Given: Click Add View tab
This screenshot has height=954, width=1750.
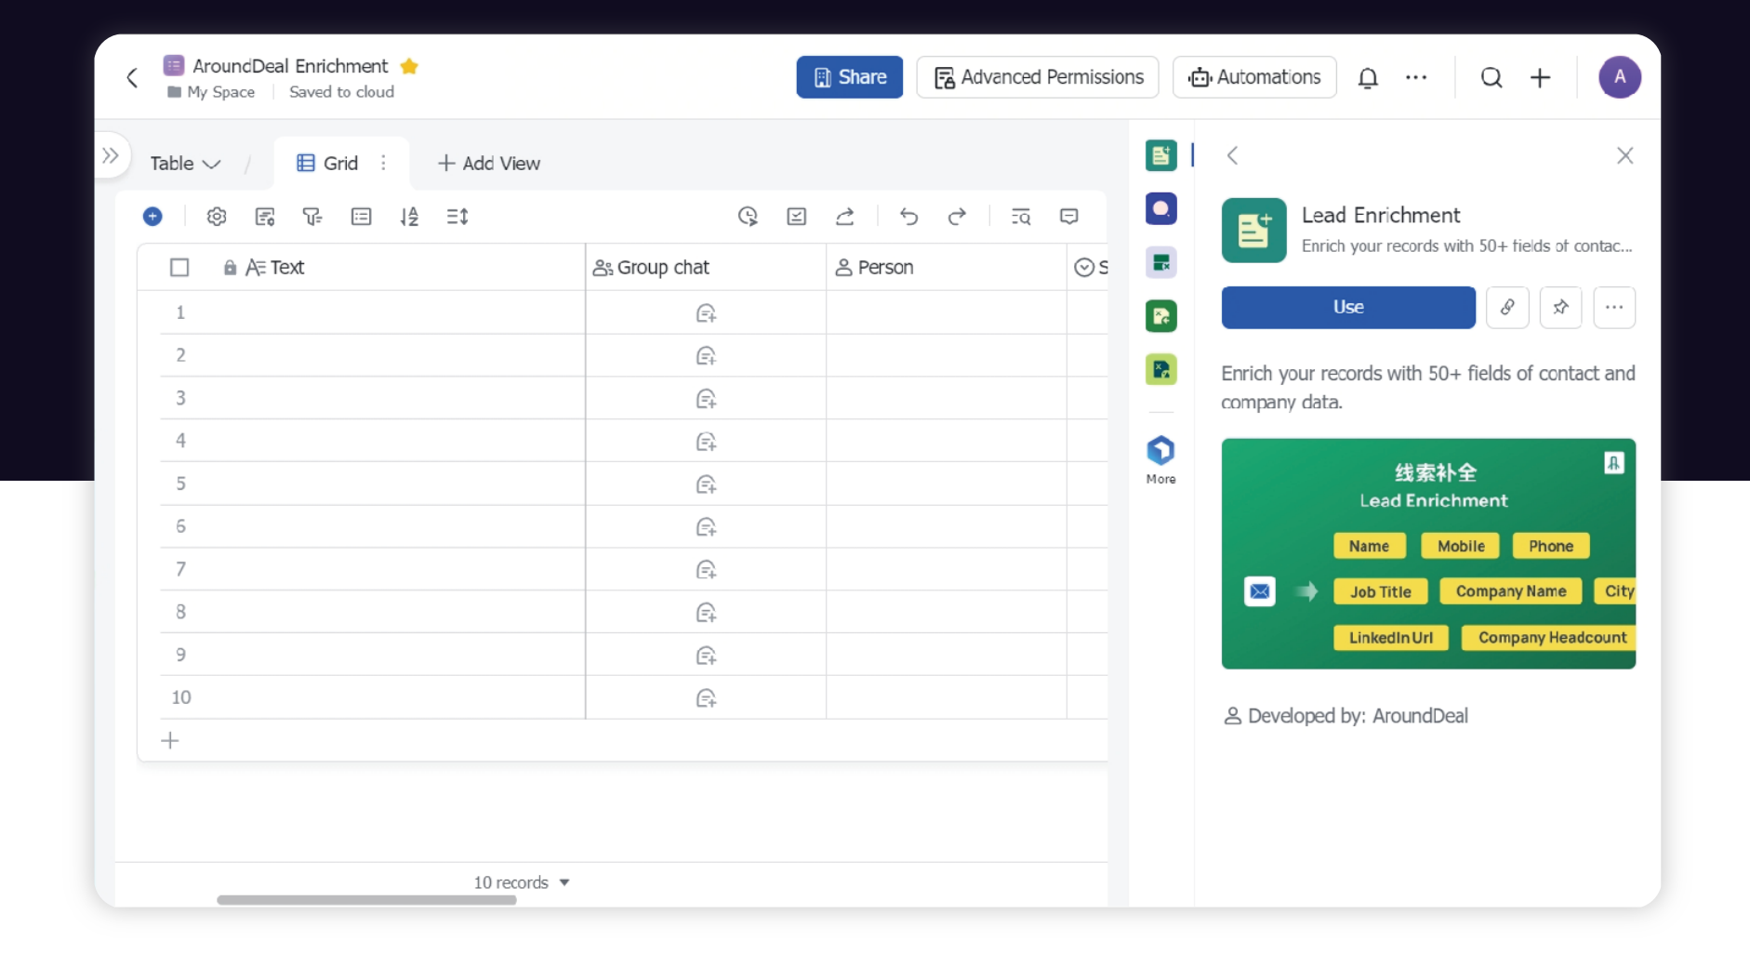Looking at the screenshot, I should (489, 164).
